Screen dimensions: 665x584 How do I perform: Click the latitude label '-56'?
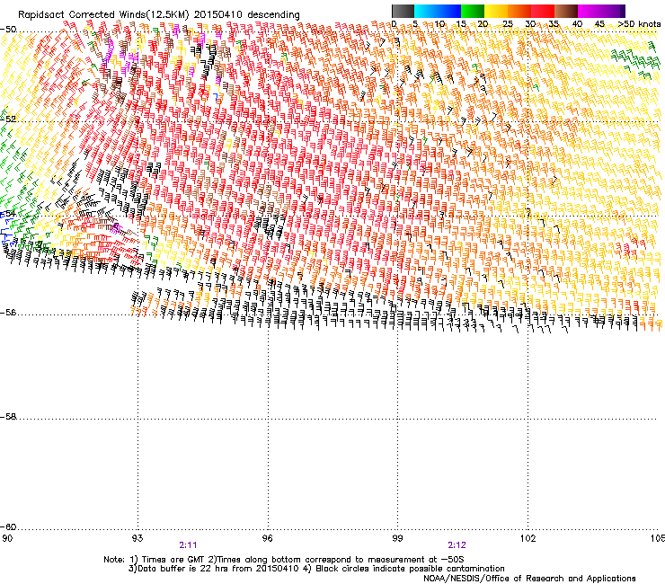point(8,313)
